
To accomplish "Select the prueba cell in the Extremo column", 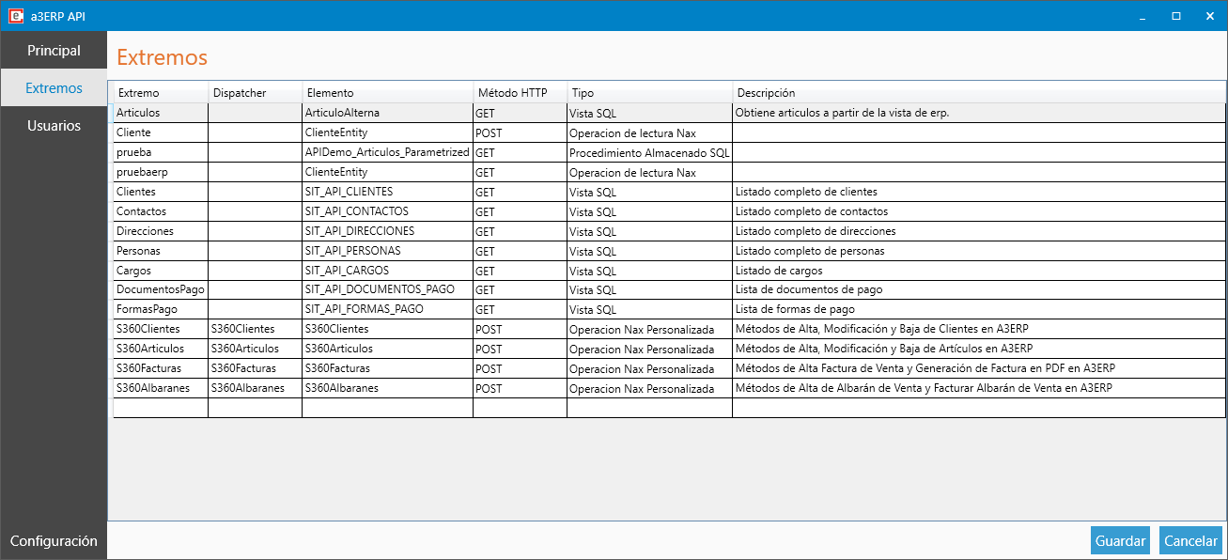I will [161, 152].
